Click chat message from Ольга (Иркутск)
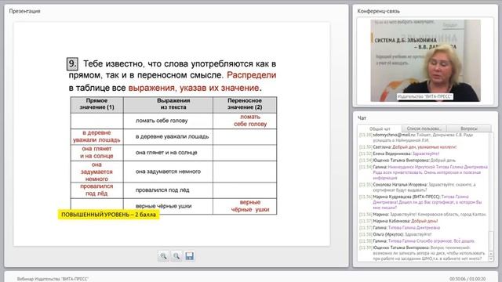The width and height of the screenshot is (502, 282). coord(395,234)
